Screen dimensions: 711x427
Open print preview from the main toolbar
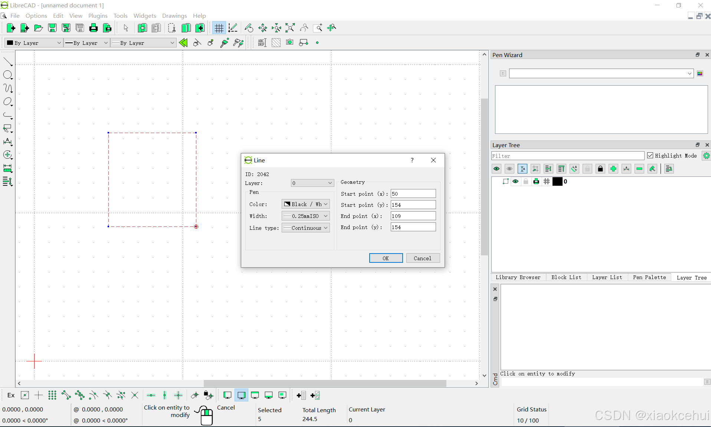(107, 28)
